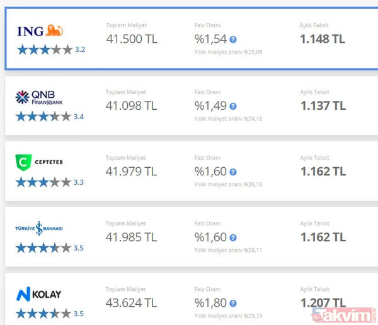Click the QNB Finansbank logo
Screen dimensions: 378x325
pyautogui.click(x=39, y=97)
